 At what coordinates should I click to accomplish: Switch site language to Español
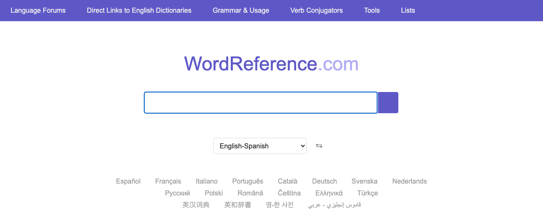[x=128, y=181]
